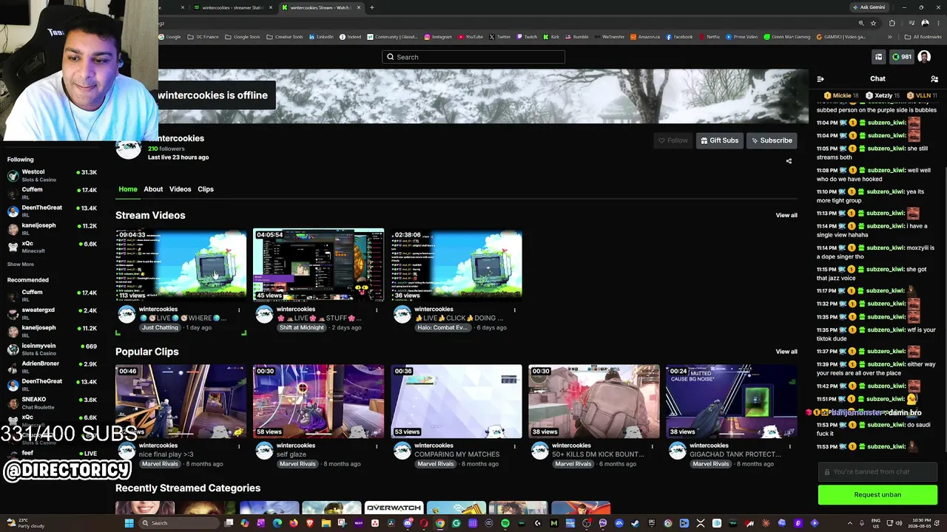Switch to 'wintercookies - streamer Stati' browser tab
The height and width of the screenshot is (532, 947).
[232, 7]
